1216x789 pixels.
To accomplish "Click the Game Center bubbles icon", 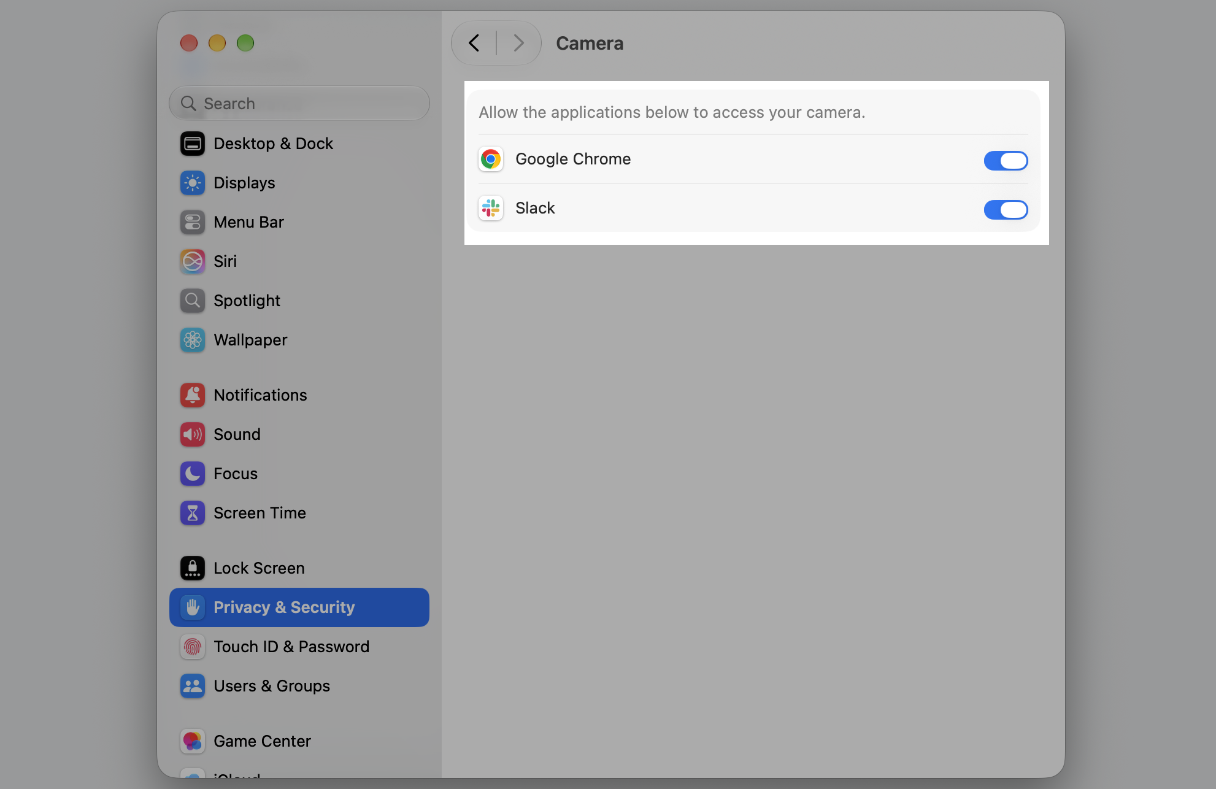I will (x=193, y=741).
